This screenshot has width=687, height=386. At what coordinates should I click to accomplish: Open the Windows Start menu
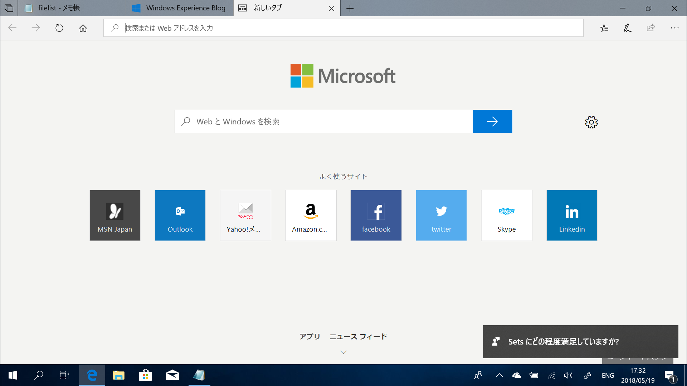(13, 375)
